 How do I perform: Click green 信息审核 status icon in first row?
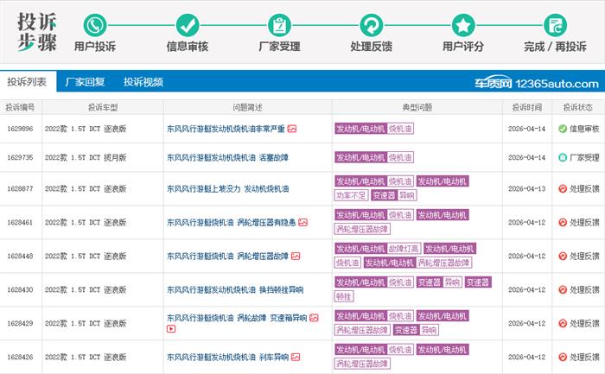tap(562, 129)
